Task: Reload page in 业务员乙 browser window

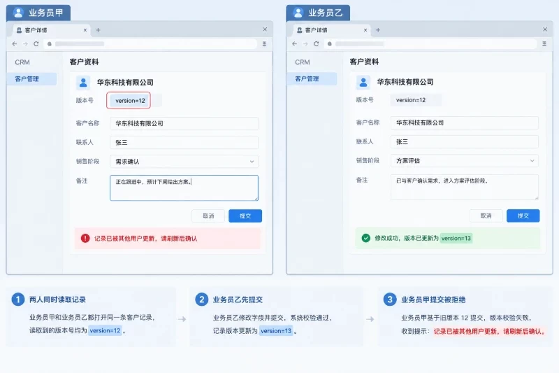Action: (317, 44)
